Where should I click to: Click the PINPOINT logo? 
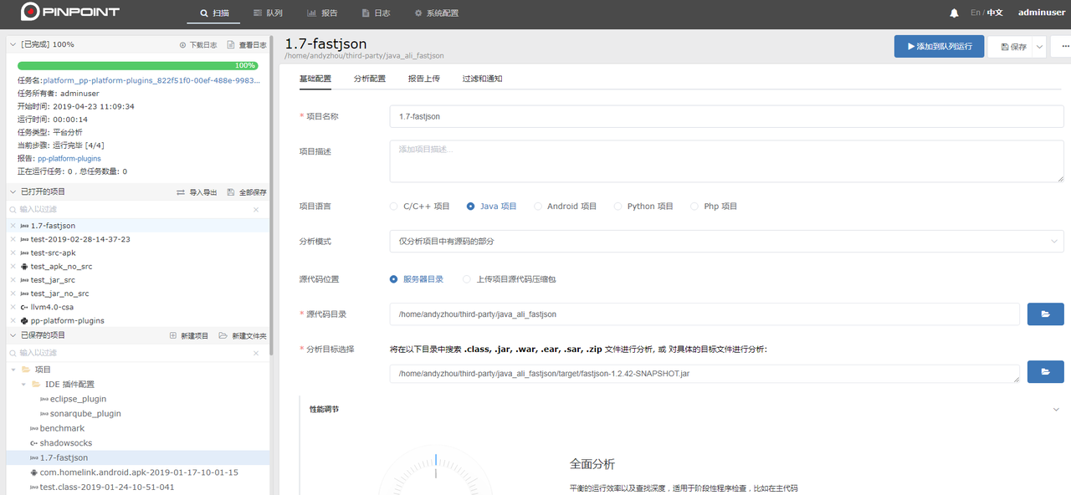[x=70, y=13]
